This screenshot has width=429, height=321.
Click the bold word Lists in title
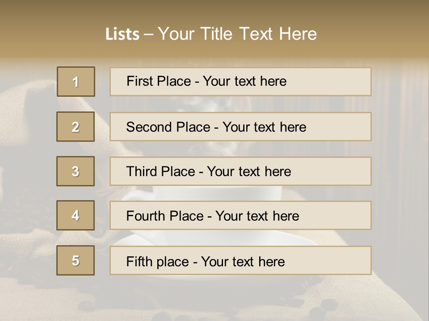point(122,34)
